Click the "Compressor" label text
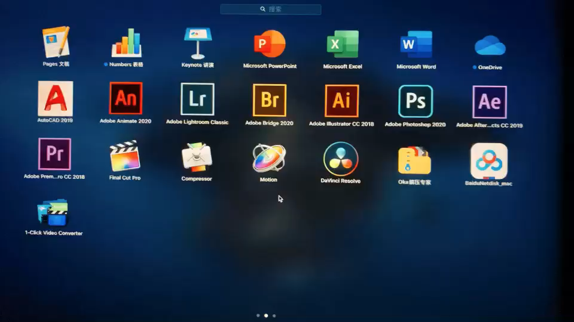Viewport: 574px width, 322px height. click(x=197, y=179)
